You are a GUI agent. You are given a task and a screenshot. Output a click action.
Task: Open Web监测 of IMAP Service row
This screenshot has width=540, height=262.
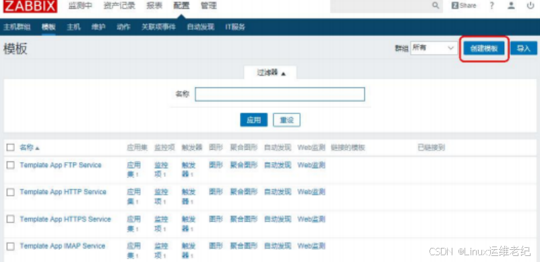(311, 246)
